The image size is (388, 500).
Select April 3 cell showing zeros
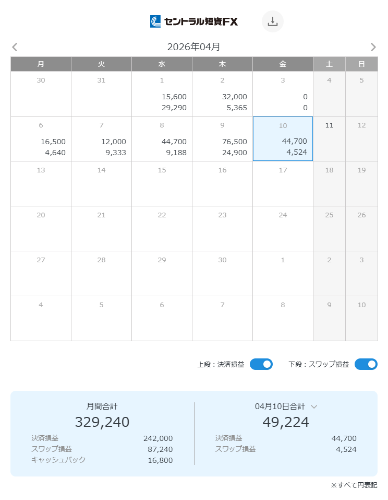(x=283, y=94)
